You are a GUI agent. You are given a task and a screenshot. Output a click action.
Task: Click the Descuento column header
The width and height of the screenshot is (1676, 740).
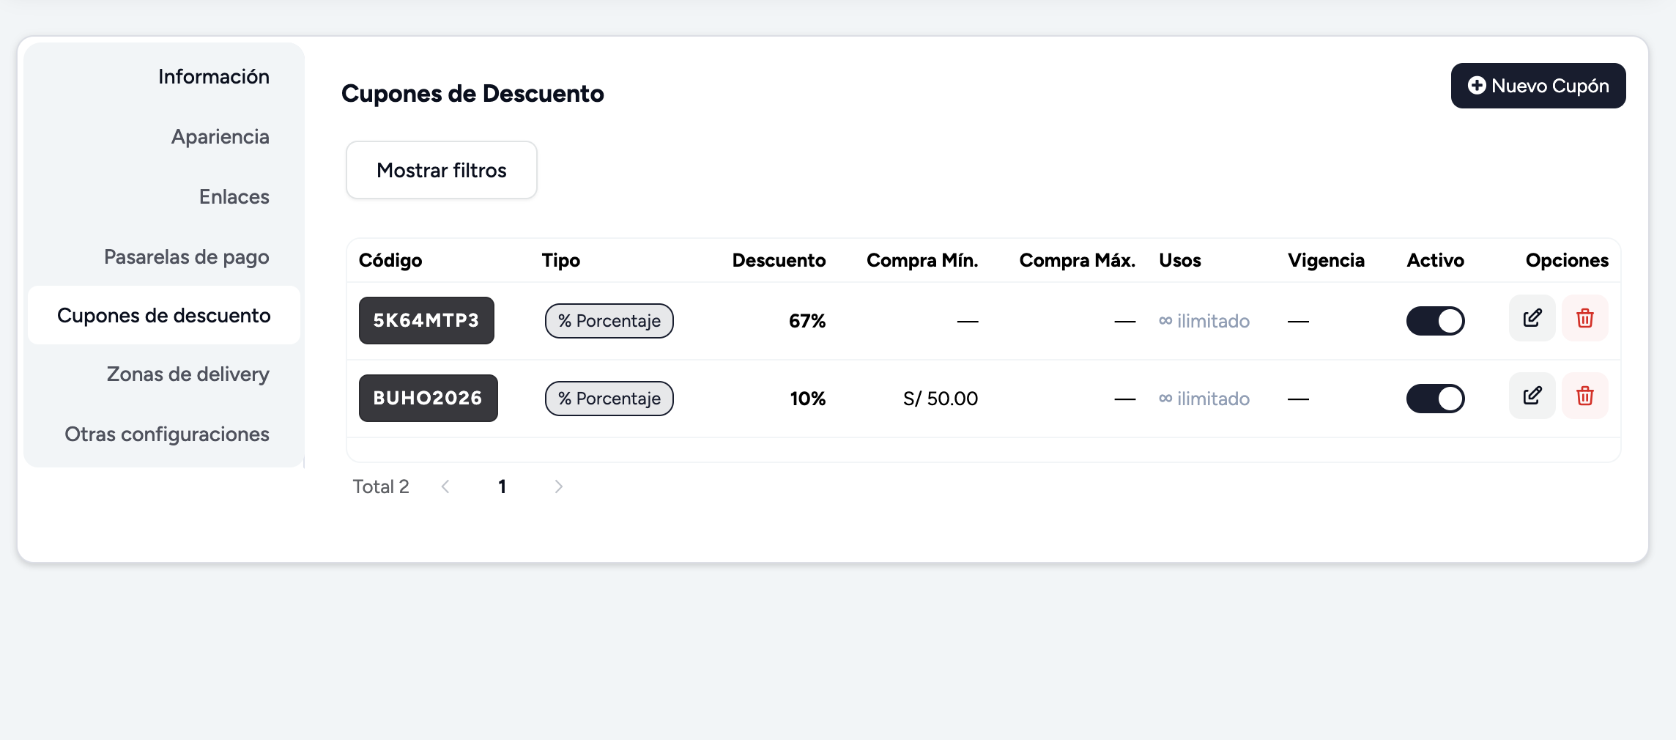(779, 260)
